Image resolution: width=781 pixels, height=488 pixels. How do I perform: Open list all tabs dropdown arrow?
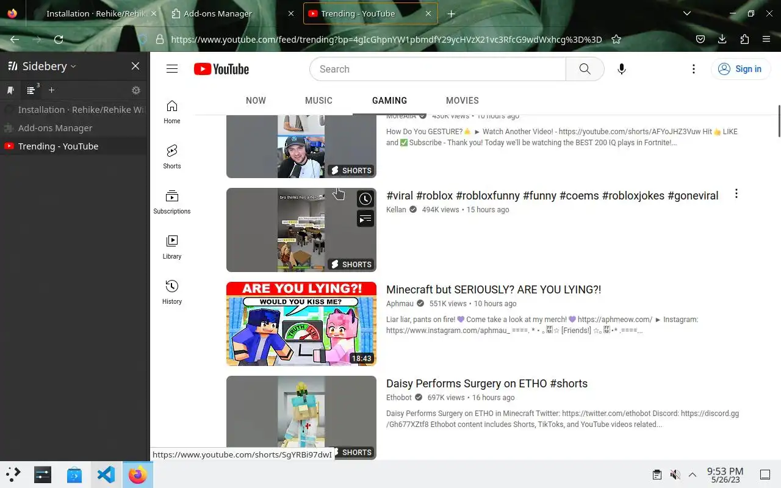click(687, 13)
